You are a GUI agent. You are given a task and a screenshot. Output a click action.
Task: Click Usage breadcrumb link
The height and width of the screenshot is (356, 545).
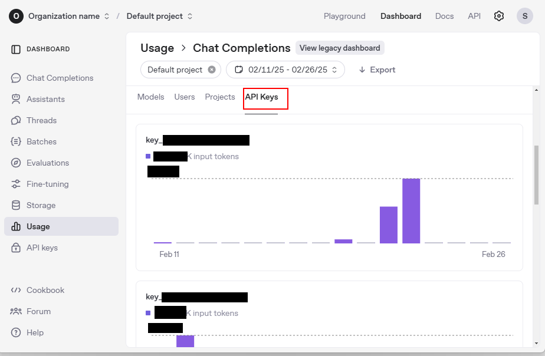157,48
